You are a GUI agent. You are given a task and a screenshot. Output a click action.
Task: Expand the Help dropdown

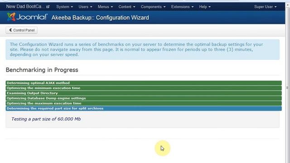(205, 7)
